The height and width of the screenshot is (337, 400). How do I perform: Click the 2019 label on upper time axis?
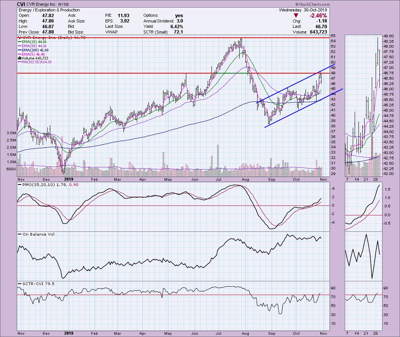click(x=69, y=179)
